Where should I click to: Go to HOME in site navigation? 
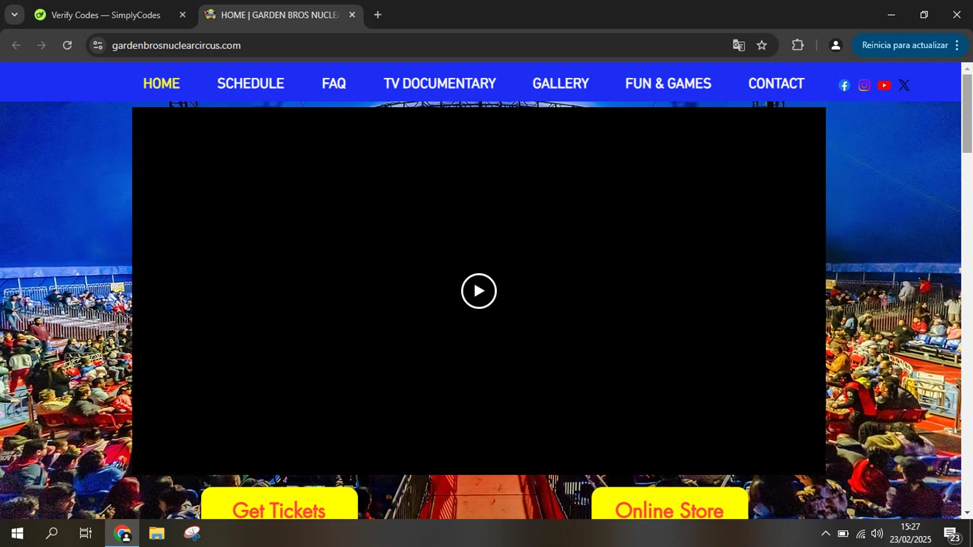[162, 84]
